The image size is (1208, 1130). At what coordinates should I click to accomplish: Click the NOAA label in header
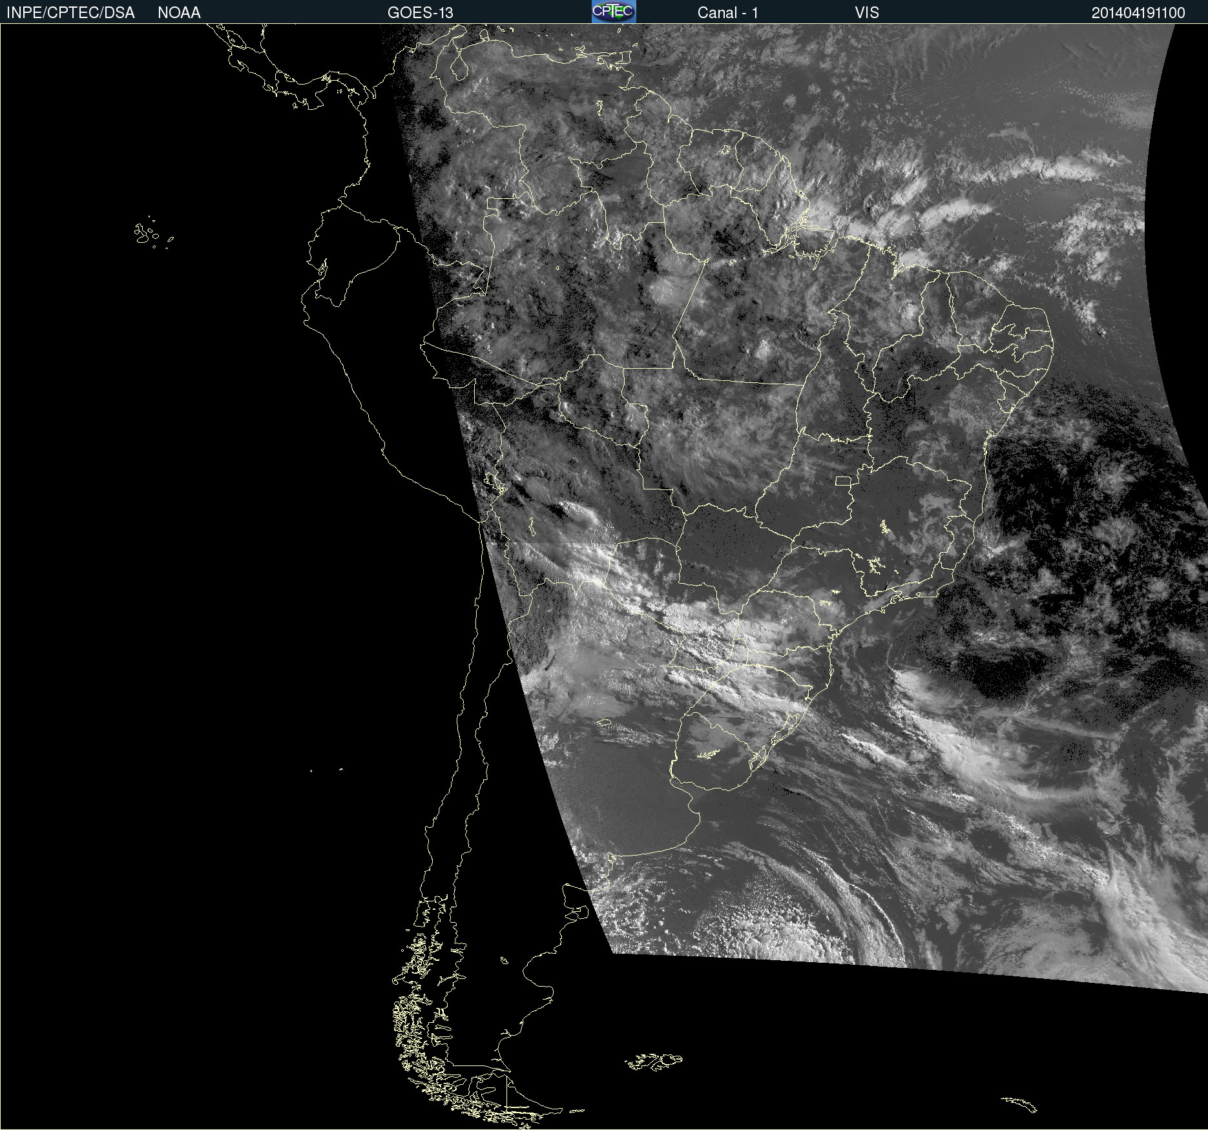tap(179, 13)
